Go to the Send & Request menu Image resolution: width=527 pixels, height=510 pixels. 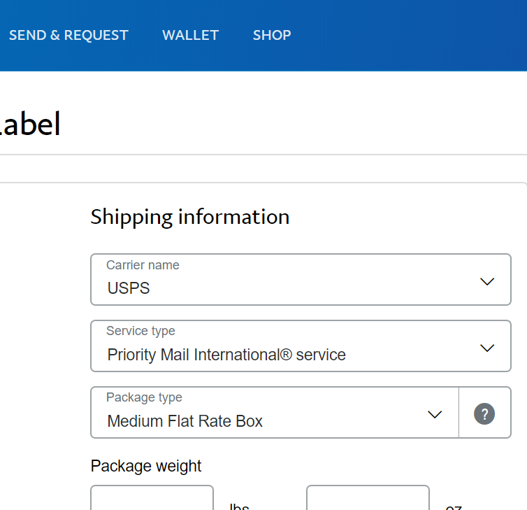click(68, 35)
